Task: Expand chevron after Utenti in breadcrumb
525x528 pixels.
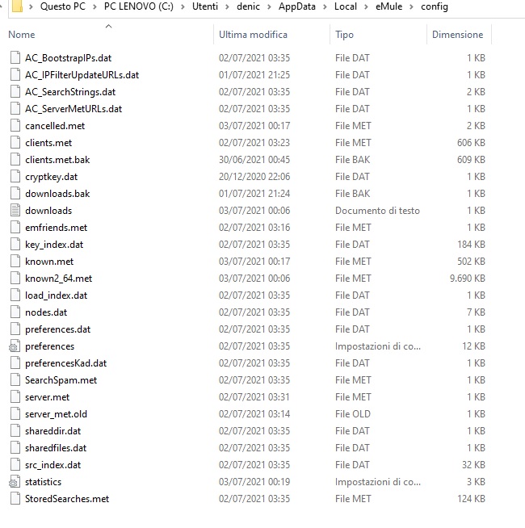Action: coord(227,6)
